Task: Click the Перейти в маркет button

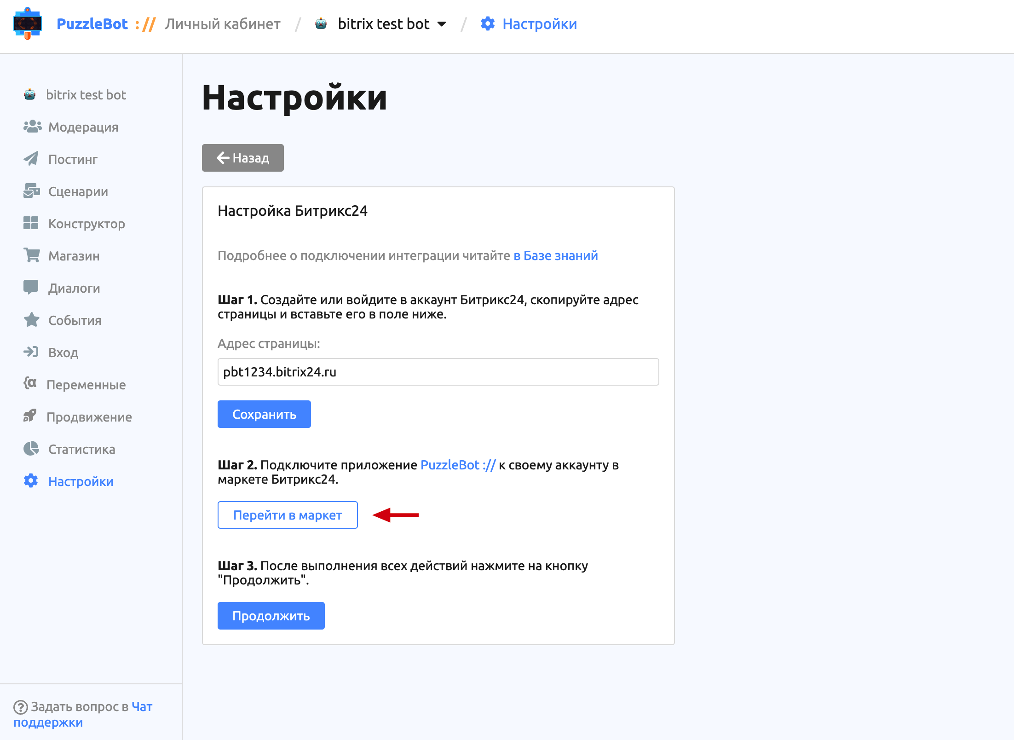Action: tap(288, 515)
